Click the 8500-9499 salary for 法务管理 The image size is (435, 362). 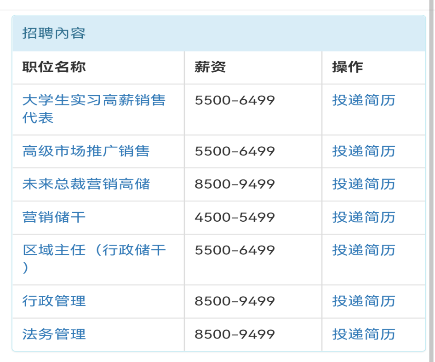pyautogui.click(x=235, y=334)
